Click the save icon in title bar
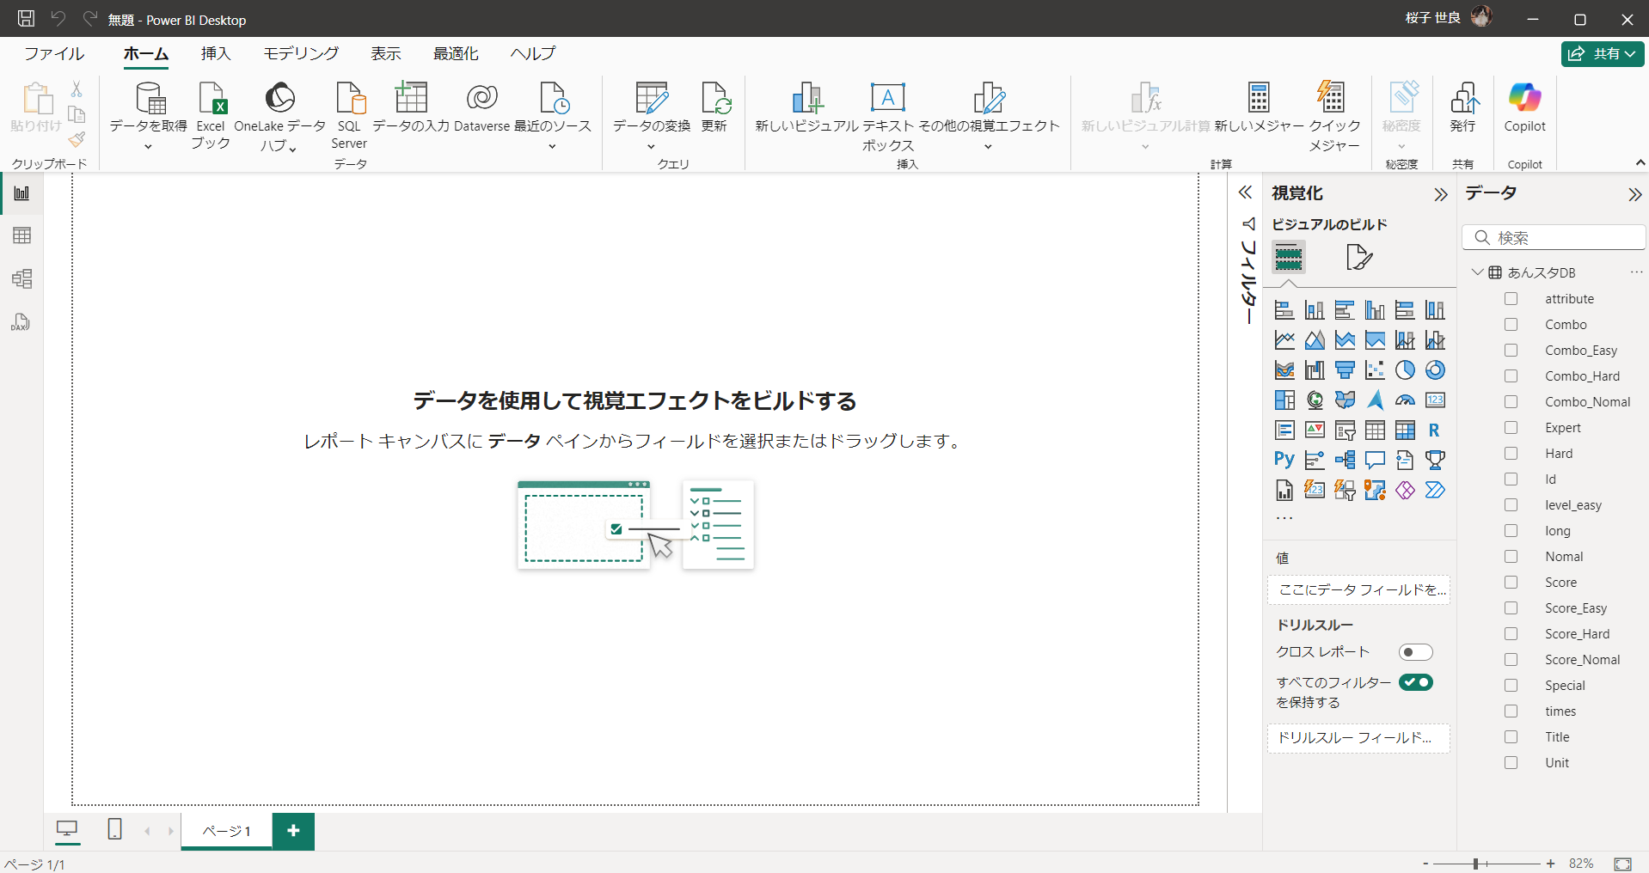Viewport: 1649px width, 873px height. click(26, 19)
